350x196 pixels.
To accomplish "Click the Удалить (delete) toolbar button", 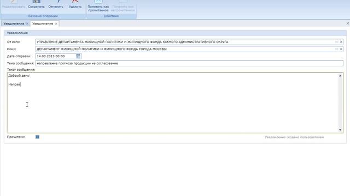I will (75, 4).
